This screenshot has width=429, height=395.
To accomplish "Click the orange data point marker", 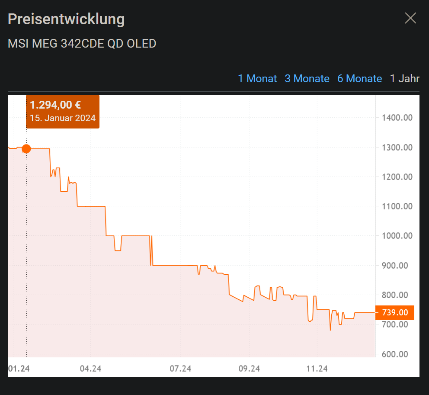I will coord(26,149).
